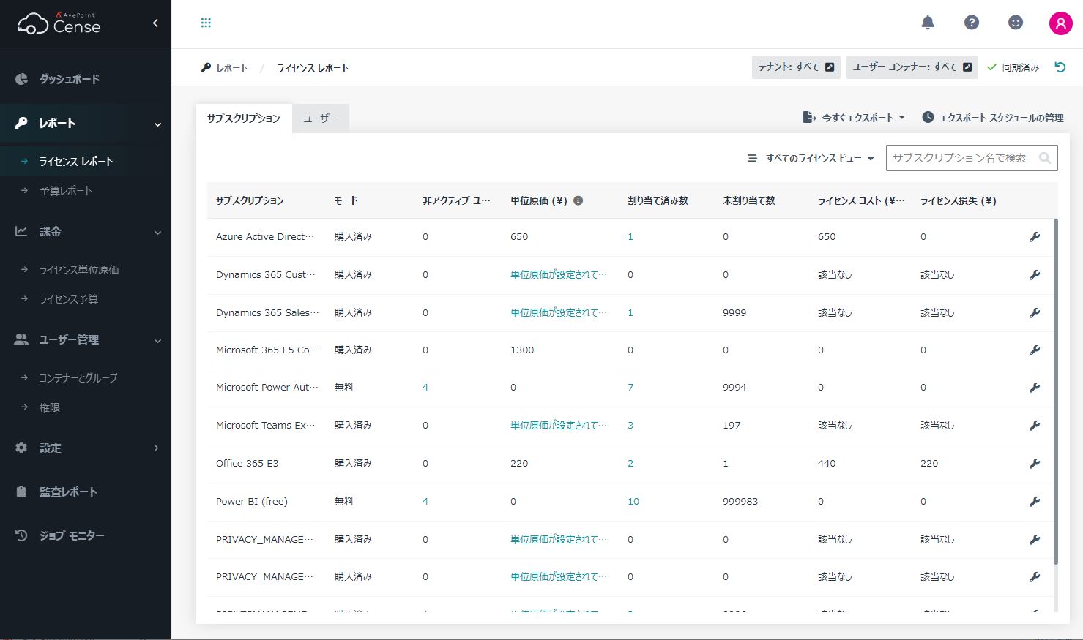Collapse the レポート sidebar section
1083x640 pixels.
pyautogui.click(x=157, y=124)
